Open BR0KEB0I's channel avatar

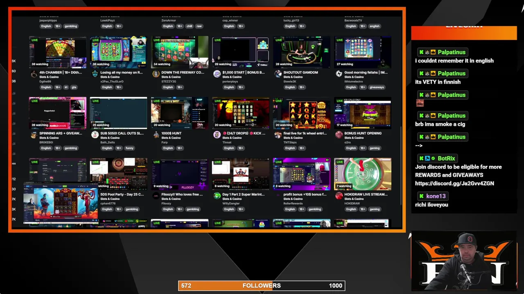click(34, 135)
